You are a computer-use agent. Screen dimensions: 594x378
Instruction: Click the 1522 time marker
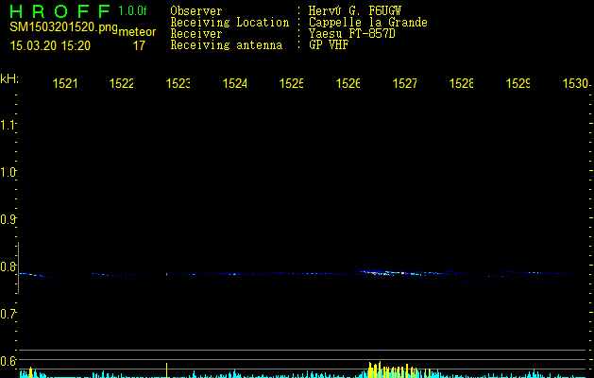click(x=122, y=83)
